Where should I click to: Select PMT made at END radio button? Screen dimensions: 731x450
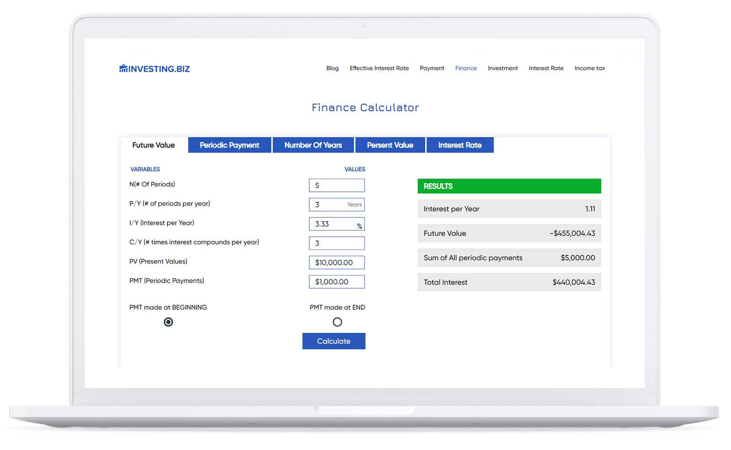(x=337, y=322)
